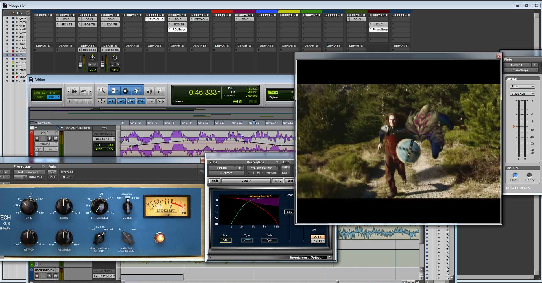Click Undo in the RDeEsser plugin
Screen dimensions: 542x283
click(215, 181)
